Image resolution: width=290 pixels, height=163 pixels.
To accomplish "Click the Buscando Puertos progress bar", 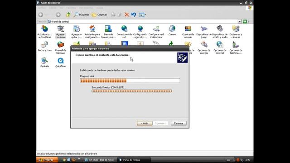I will (132, 91).
